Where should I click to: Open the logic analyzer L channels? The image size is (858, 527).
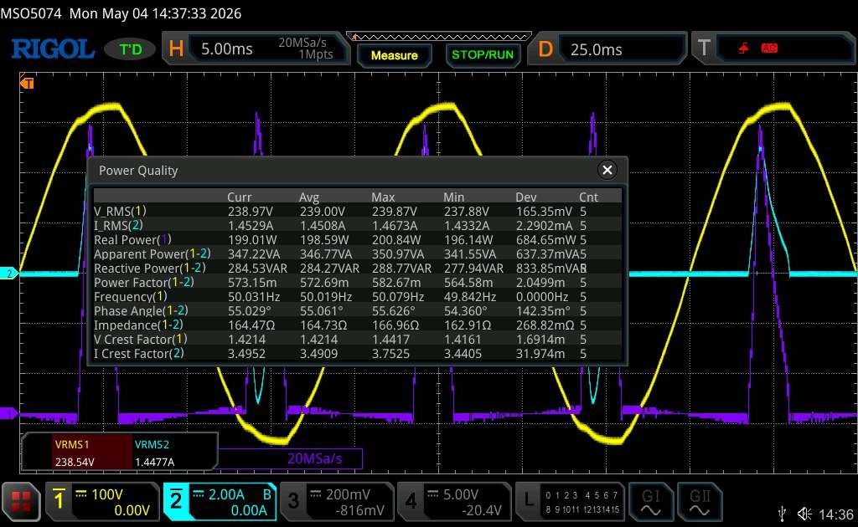[570, 502]
